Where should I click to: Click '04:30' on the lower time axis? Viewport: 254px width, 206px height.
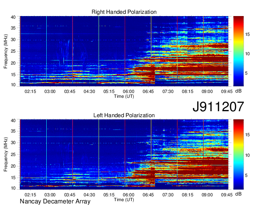pos(89,195)
